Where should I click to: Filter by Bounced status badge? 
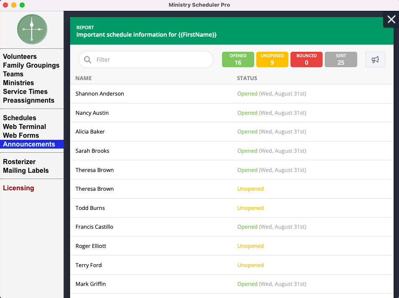point(306,59)
